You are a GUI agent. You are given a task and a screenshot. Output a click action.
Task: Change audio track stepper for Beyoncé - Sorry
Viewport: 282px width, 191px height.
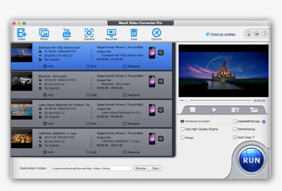pos(91,84)
